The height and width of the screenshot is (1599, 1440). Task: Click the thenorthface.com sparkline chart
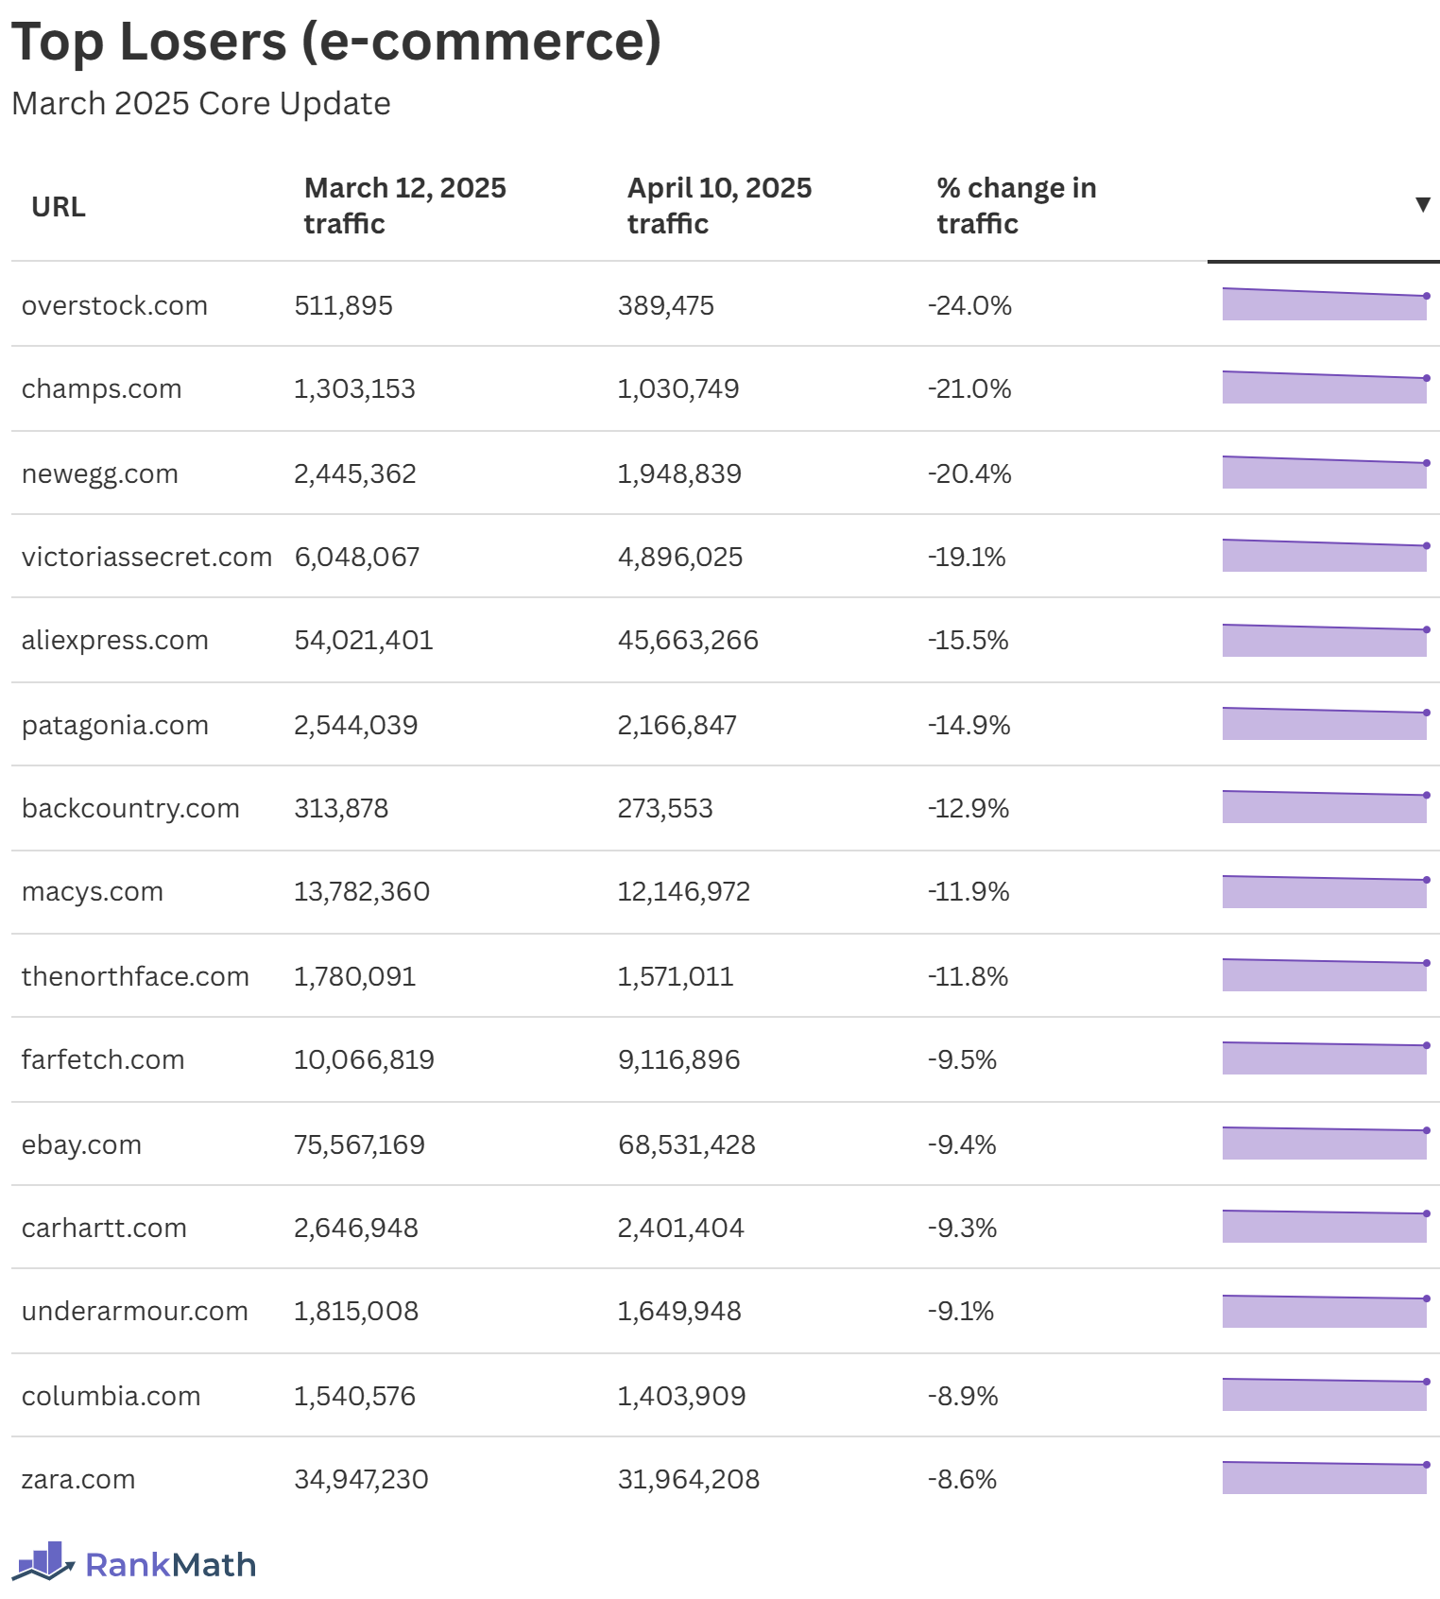1325,974
